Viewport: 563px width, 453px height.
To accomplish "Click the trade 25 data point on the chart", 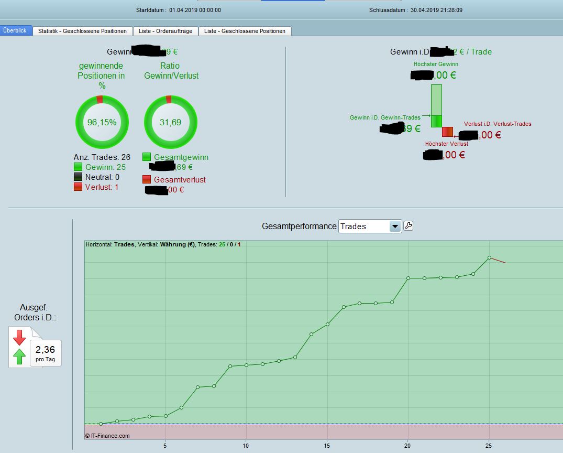I will coord(489,258).
